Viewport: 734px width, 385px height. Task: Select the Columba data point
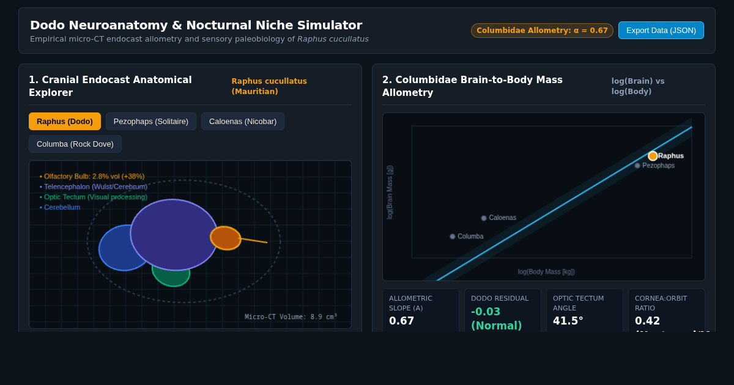coord(453,237)
